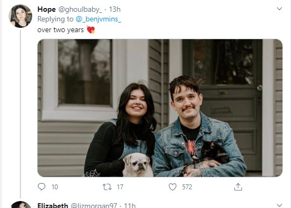
Task: Open the @lizmorgan97 handle link
Action: click(x=94, y=205)
